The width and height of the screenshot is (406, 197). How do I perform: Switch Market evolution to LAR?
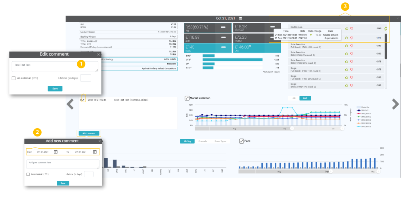[x=294, y=98]
